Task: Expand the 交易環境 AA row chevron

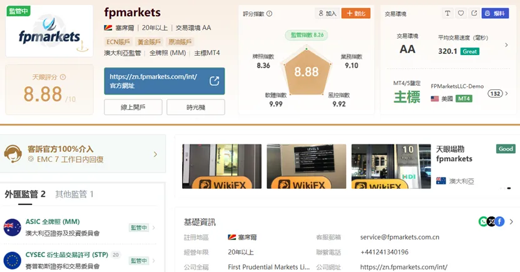Action: coord(506,45)
